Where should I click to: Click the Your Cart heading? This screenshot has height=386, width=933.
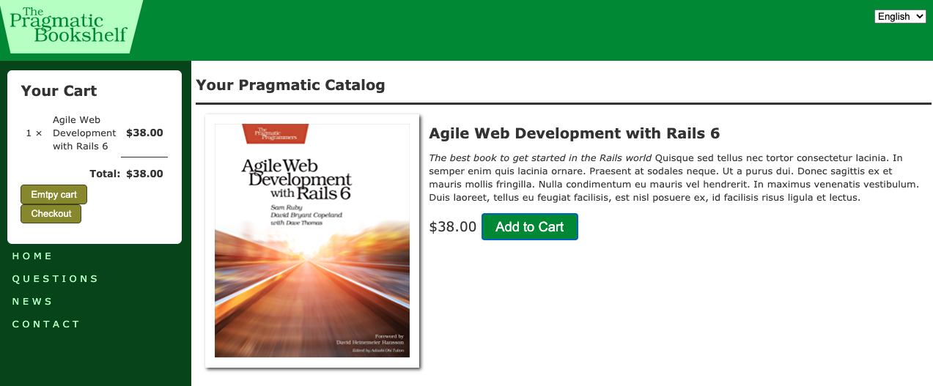[59, 91]
